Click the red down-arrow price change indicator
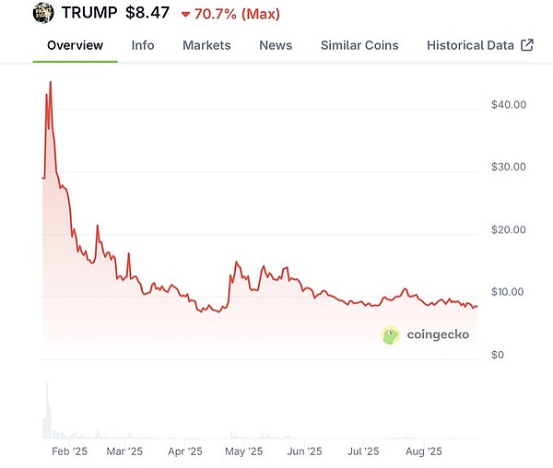 pos(185,15)
